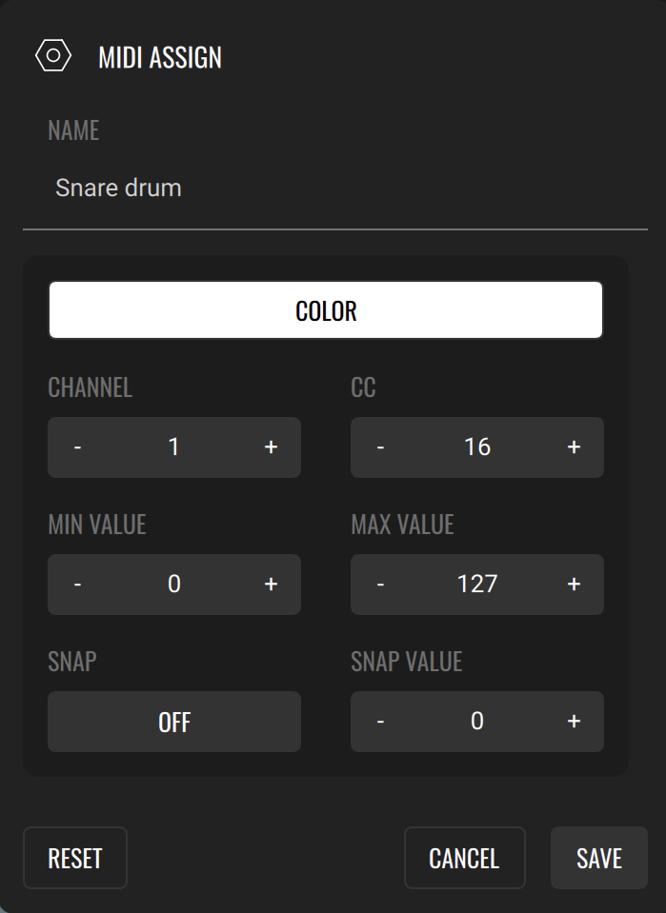Decrease the Snap Value with minus
Screen dimensions: 666x913
coord(380,722)
